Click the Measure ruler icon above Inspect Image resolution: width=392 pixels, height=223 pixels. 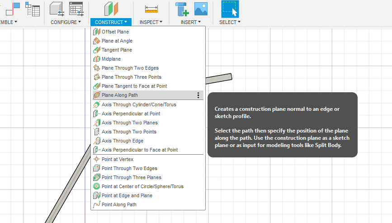coord(151,9)
